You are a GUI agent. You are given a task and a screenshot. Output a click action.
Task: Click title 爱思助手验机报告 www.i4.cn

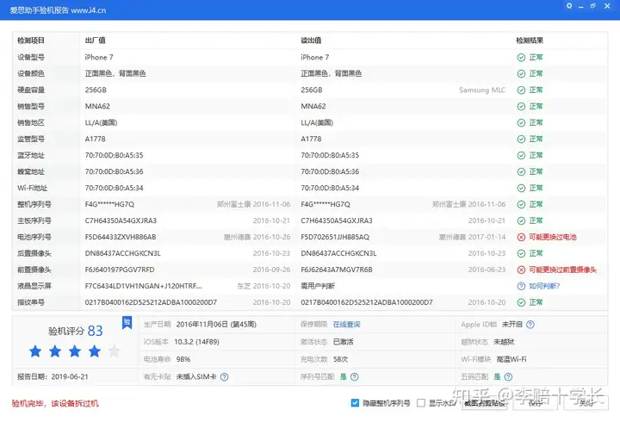pyautogui.click(x=58, y=10)
